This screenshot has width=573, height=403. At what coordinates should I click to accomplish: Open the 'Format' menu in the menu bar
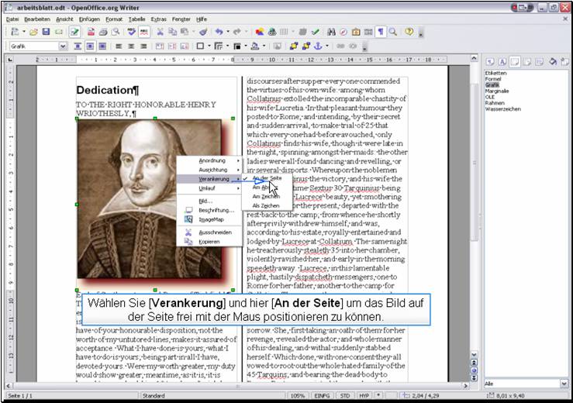pyautogui.click(x=114, y=18)
